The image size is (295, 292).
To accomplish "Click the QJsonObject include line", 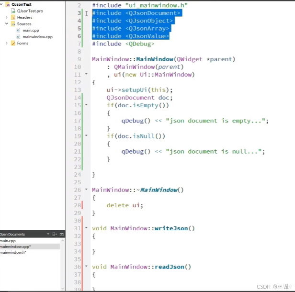I will 133,21.
